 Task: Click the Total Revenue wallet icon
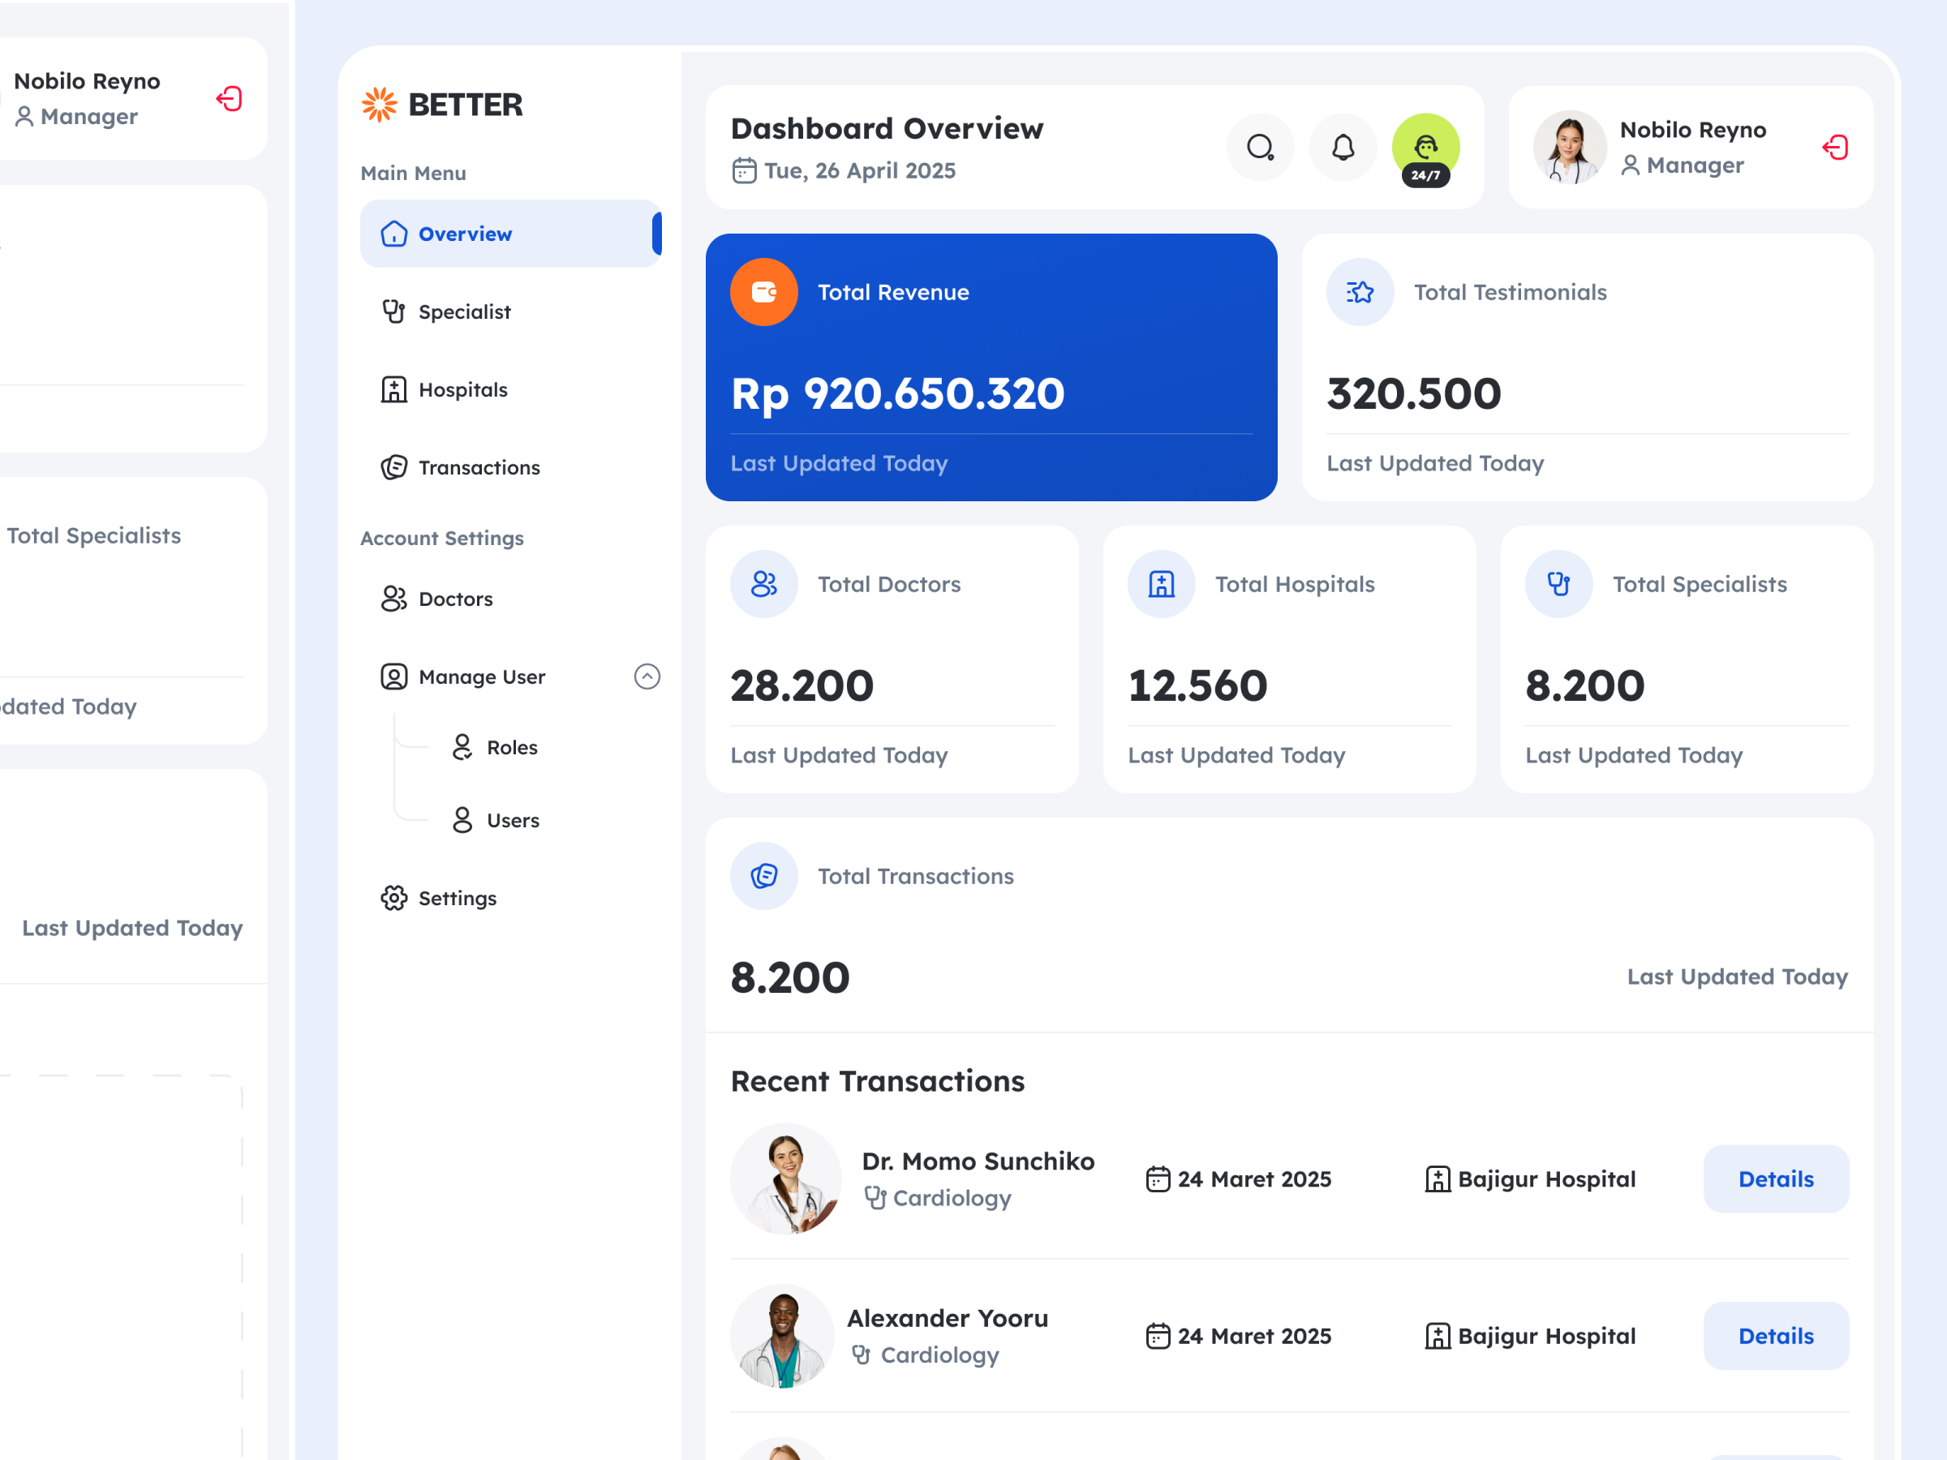(763, 292)
